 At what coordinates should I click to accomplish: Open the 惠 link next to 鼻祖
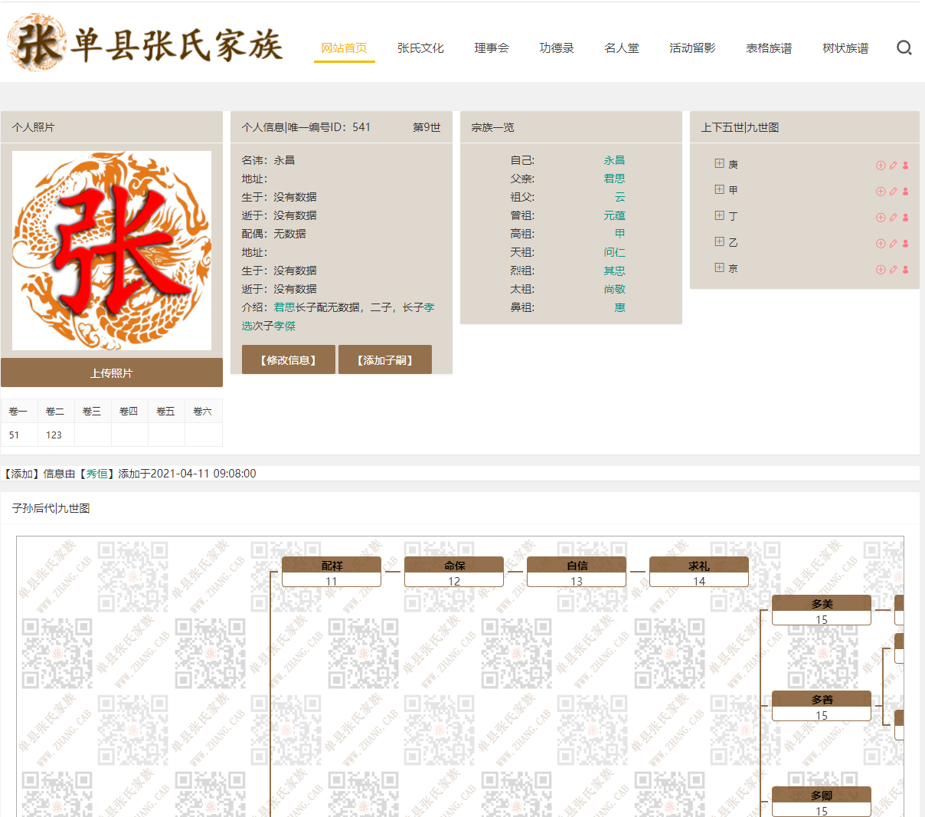pos(619,307)
